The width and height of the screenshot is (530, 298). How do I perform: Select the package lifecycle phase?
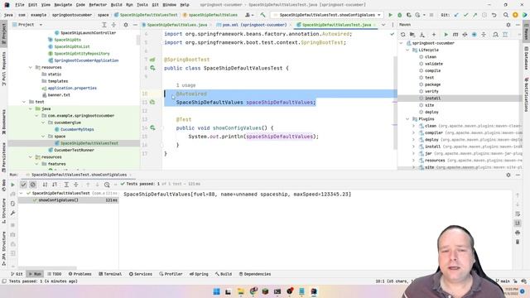click(x=432, y=84)
